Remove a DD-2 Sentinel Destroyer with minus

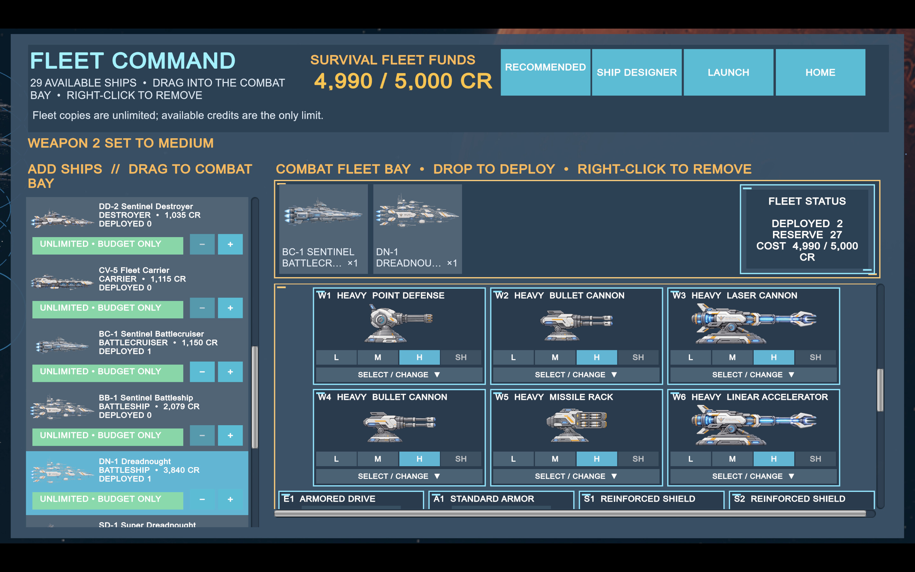[x=202, y=244]
